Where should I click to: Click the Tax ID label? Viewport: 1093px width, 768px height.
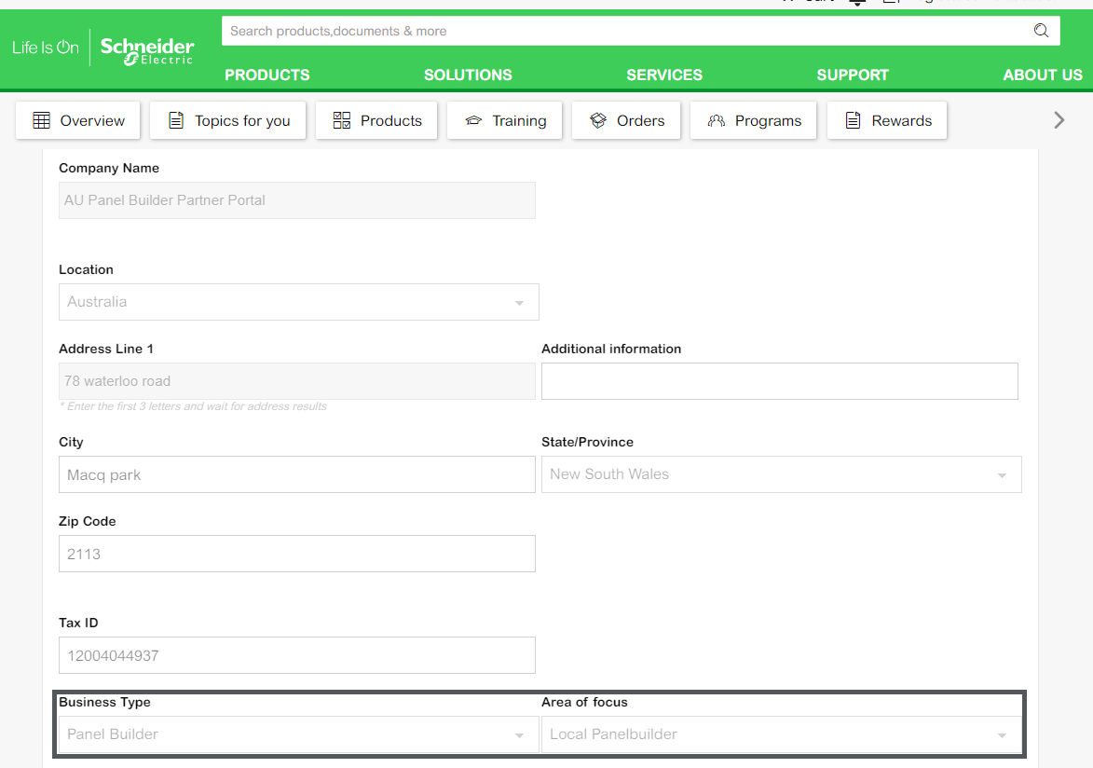pyautogui.click(x=79, y=623)
